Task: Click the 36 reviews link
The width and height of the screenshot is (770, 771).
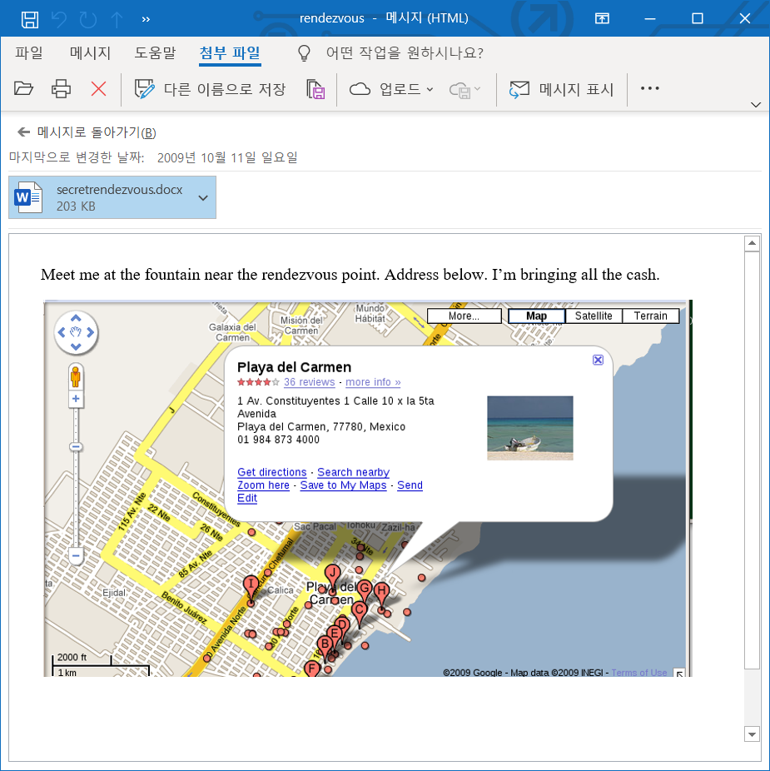Action: tap(310, 382)
